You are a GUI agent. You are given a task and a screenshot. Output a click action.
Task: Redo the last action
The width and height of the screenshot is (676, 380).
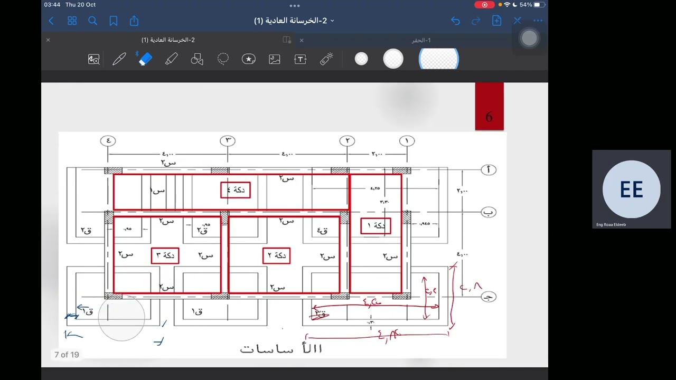[476, 21]
